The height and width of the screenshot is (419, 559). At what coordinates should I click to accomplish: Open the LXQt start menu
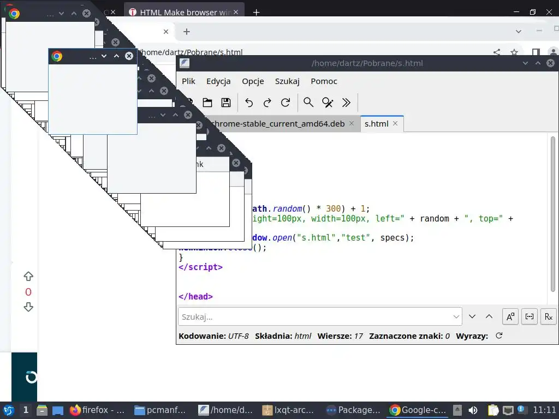tap(9, 410)
